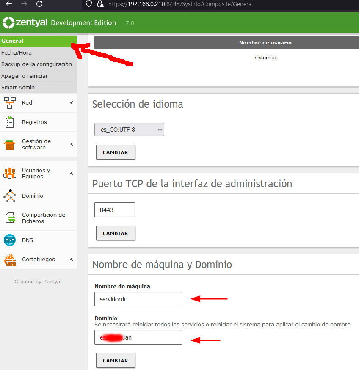Screen dimensions: 359x370
Task: Click the '7.0' version label
Action: tap(130, 23)
